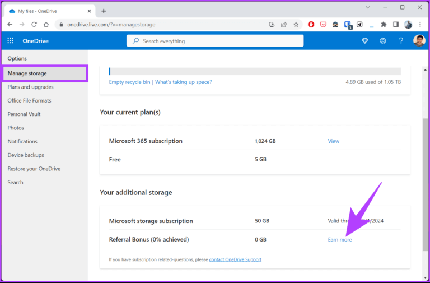Open Personal Vault option

point(24,114)
